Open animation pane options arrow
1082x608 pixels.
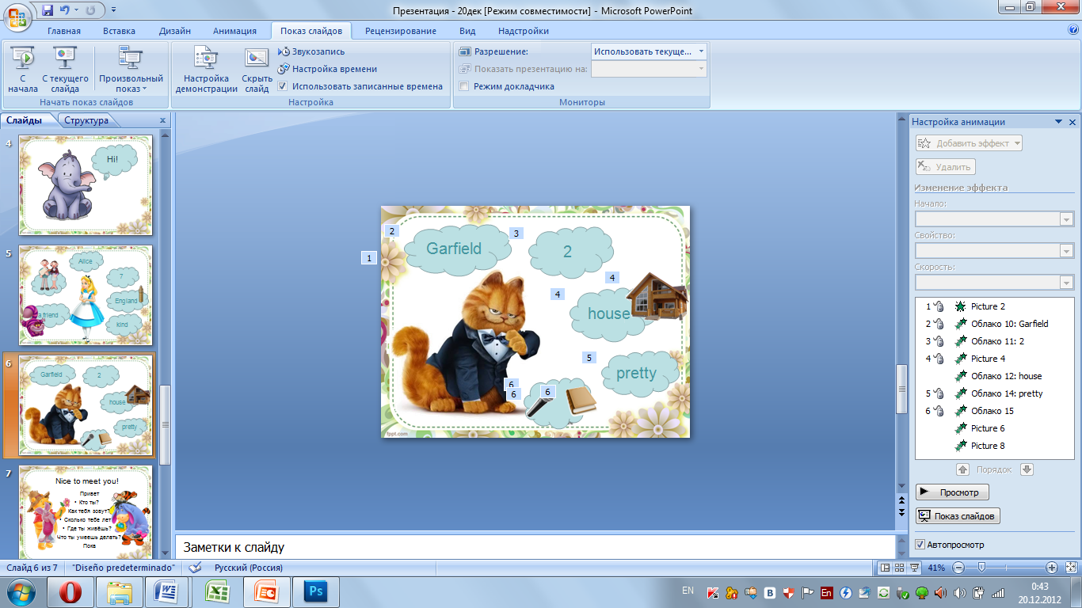coord(1058,122)
